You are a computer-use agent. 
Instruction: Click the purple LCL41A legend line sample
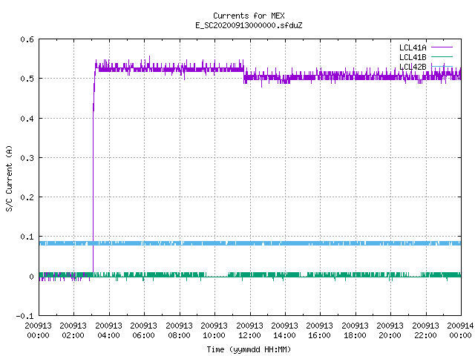(442, 47)
